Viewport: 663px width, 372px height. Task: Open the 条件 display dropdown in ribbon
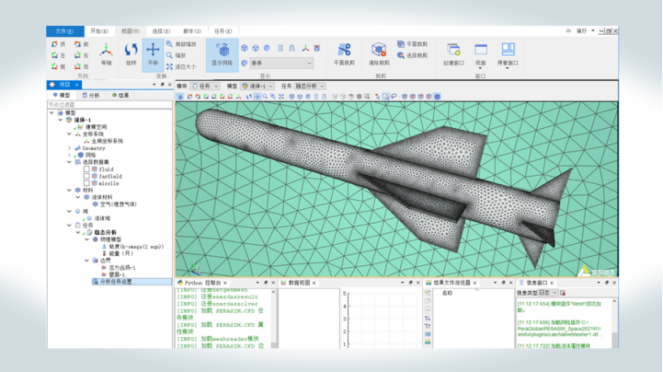coord(281,63)
